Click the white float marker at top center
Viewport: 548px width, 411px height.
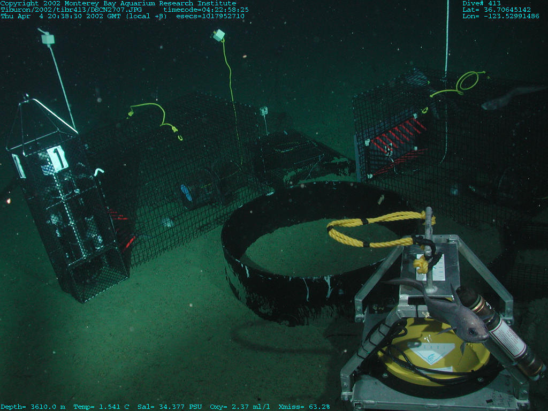[218, 35]
